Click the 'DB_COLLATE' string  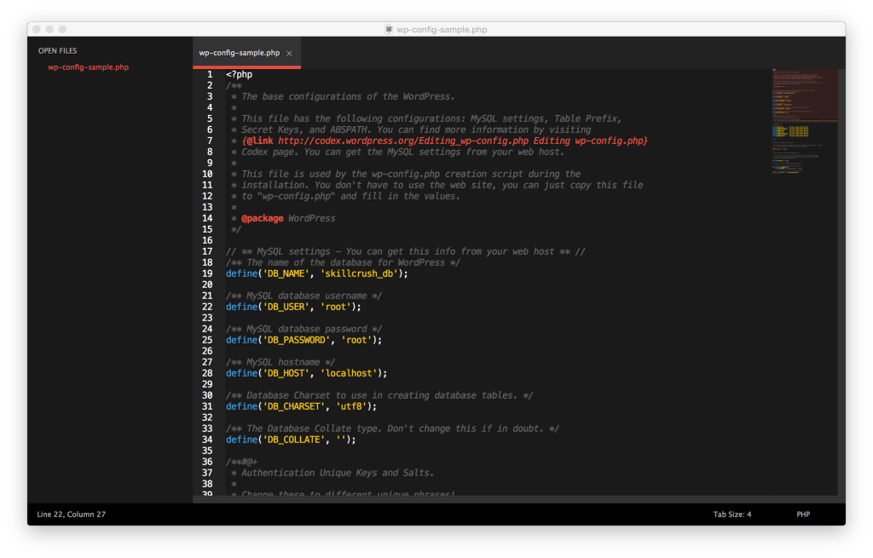[x=294, y=440]
